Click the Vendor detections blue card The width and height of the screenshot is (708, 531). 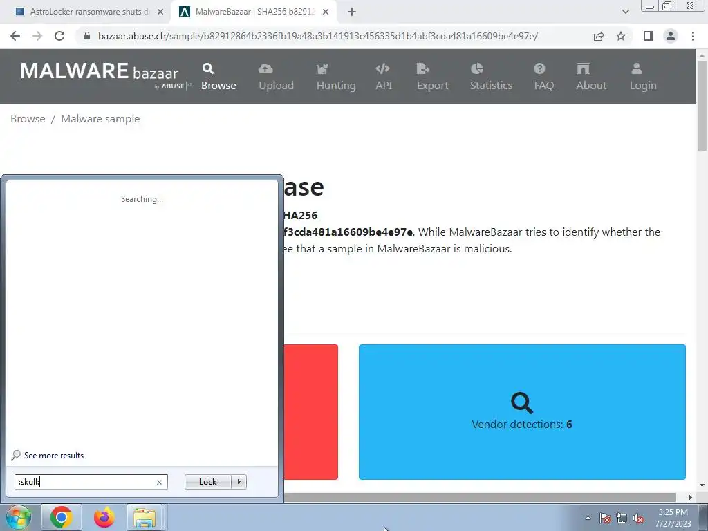tap(522, 412)
